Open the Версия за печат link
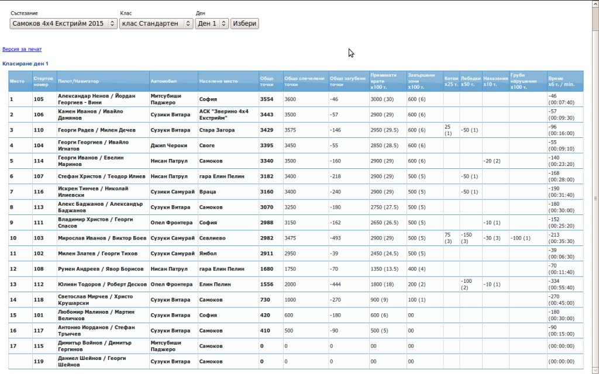The height and width of the screenshot is (374, 599). click(x=22, y=50)
